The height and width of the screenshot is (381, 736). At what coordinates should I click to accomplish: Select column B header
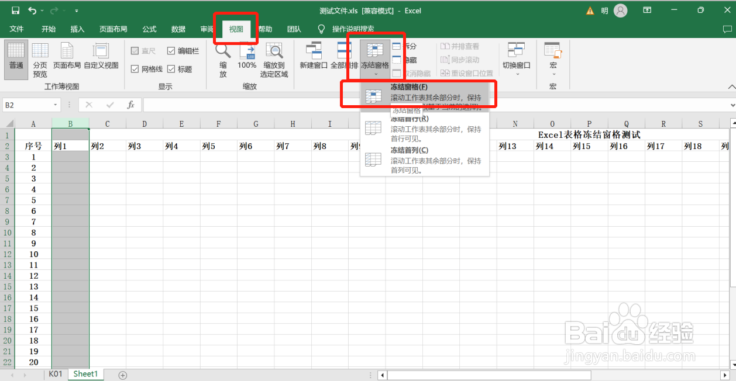[70, 124]
